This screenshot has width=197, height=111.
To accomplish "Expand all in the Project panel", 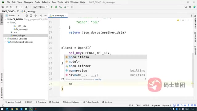I will point(31,16).
